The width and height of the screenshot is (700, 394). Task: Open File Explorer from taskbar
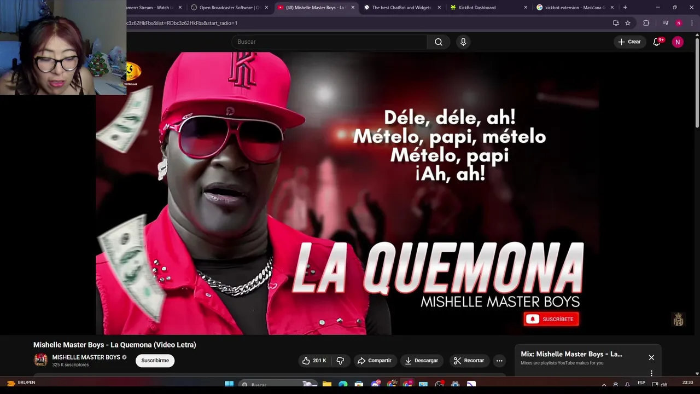[326, 384]
